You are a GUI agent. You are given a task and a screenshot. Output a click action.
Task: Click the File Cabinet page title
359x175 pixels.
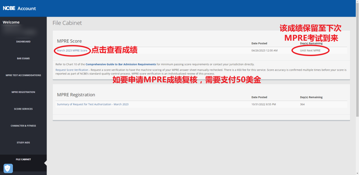pyautogui.click(x=67, y=23)
